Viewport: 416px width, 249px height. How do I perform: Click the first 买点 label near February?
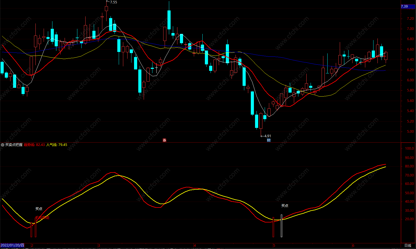(39, 209)
